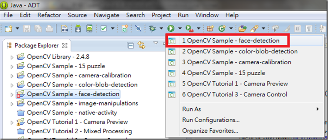Expand OpenCV Sample - camera-calibration tree node
Viewport: 328px width, 140px height.
tap(12, 76)
